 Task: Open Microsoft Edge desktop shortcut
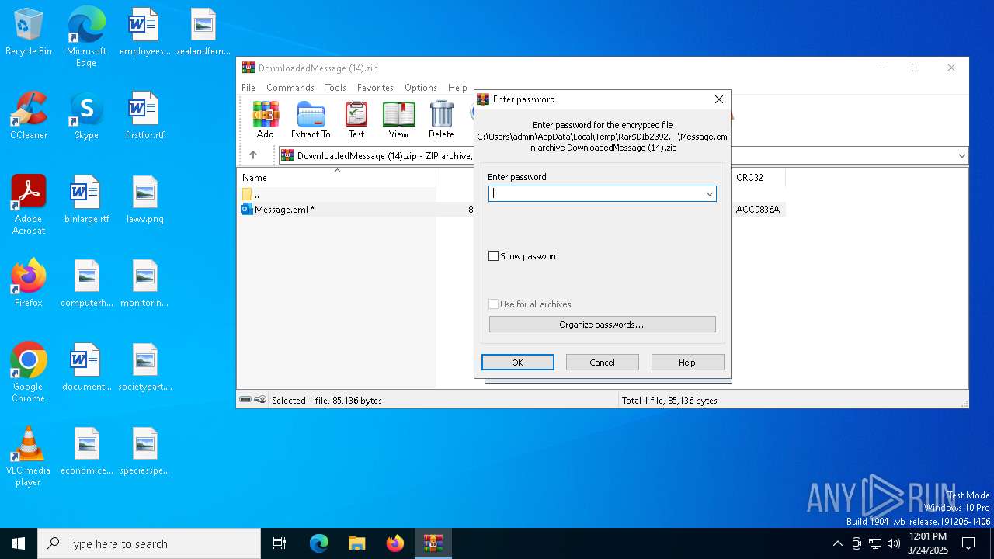point(86,37)
